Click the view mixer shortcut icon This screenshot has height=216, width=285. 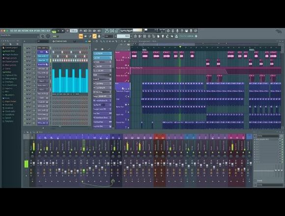[149, 36]
